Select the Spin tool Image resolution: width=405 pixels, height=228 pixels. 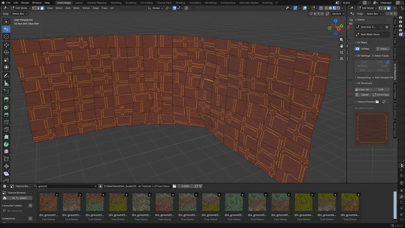pos(6,144)
